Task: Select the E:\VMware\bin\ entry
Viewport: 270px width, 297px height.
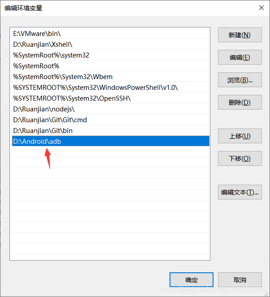Action: click(110, 34)
